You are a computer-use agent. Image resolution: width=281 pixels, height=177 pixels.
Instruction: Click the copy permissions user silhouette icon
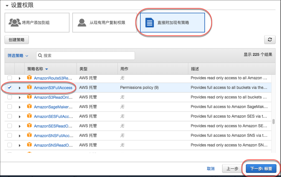[82, 23]
